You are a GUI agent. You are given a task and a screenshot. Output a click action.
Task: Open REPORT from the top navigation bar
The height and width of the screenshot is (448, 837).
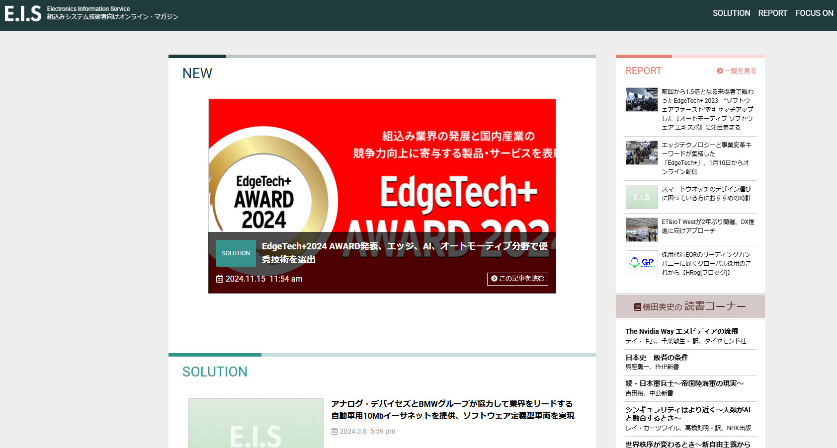click(773, 13)
